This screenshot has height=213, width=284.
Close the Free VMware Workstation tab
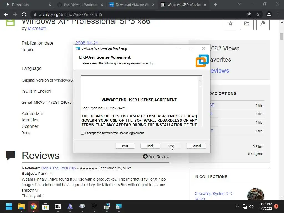coord(102,5)
